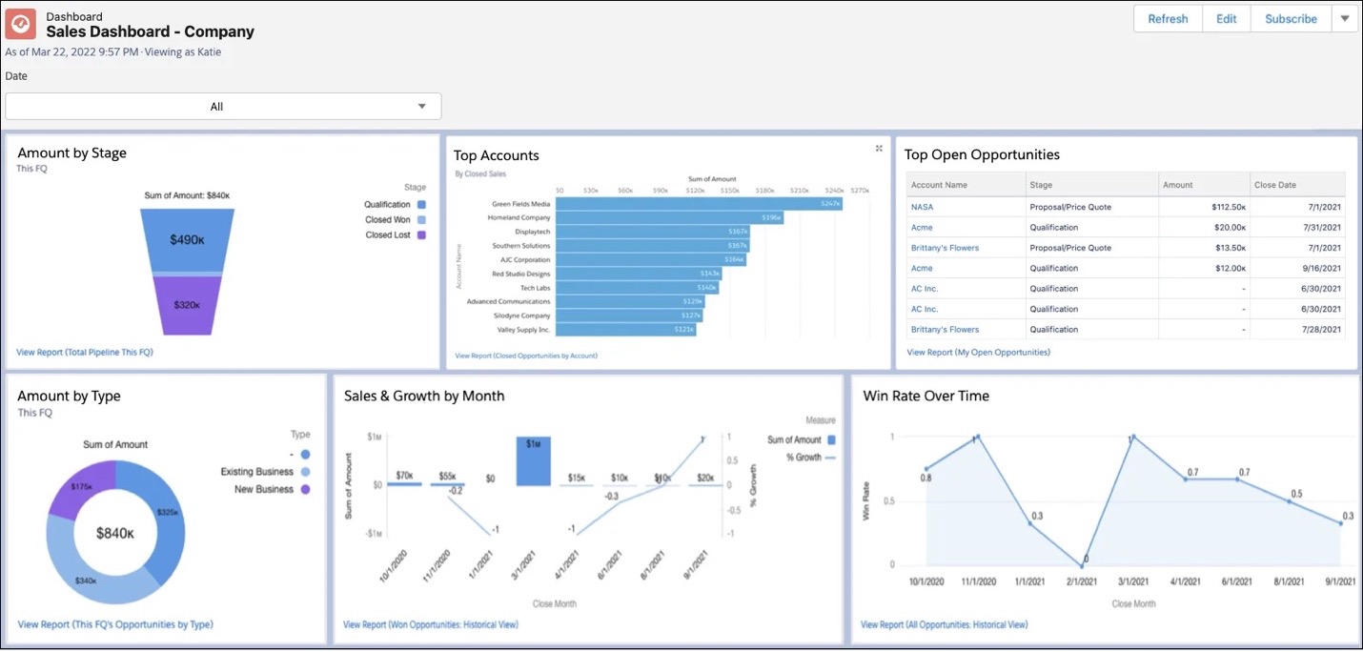
Task: Expand the Top Accounts chart
Action: click(879, 149)
